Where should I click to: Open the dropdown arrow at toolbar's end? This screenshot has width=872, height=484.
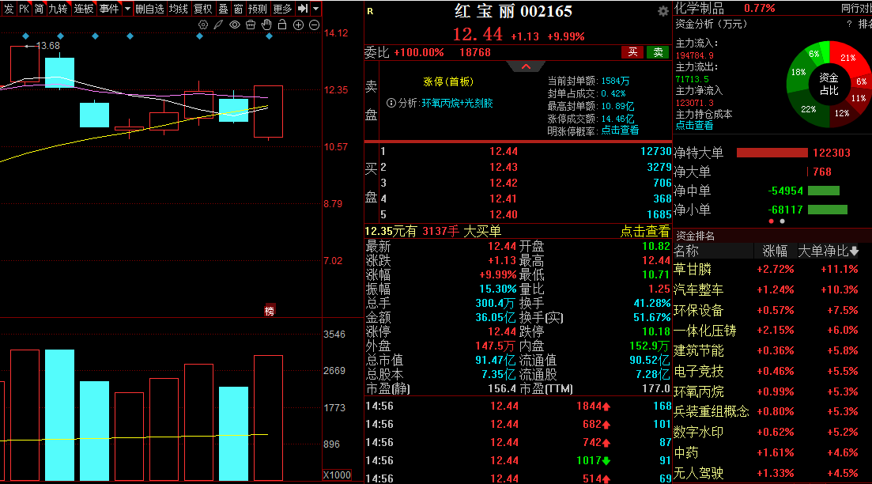(316, 9)
